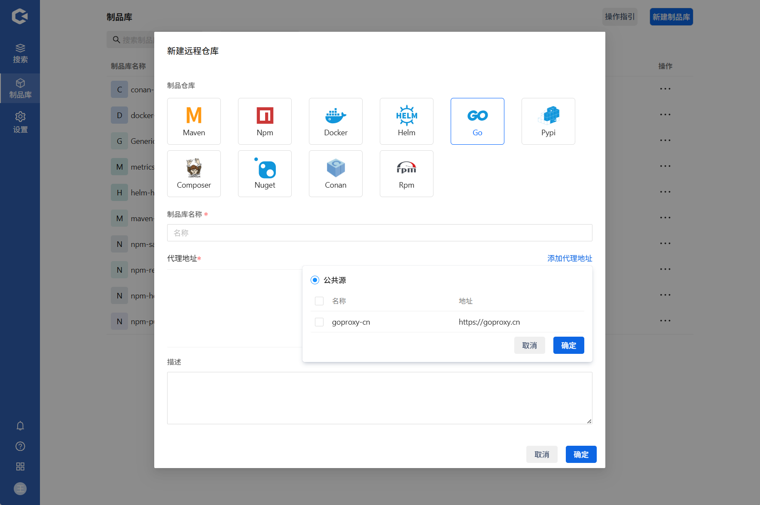Click the G badge of the Generic repository row
Viewport: 760px width, 505px height.
(x=119, y=141)
